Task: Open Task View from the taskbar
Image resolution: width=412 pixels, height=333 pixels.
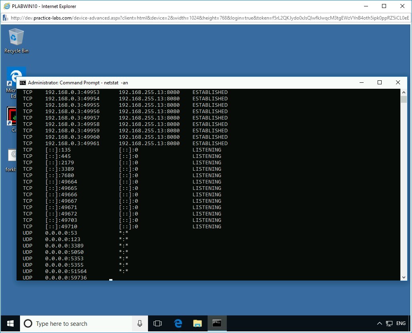Action: [x=158, y=323]
